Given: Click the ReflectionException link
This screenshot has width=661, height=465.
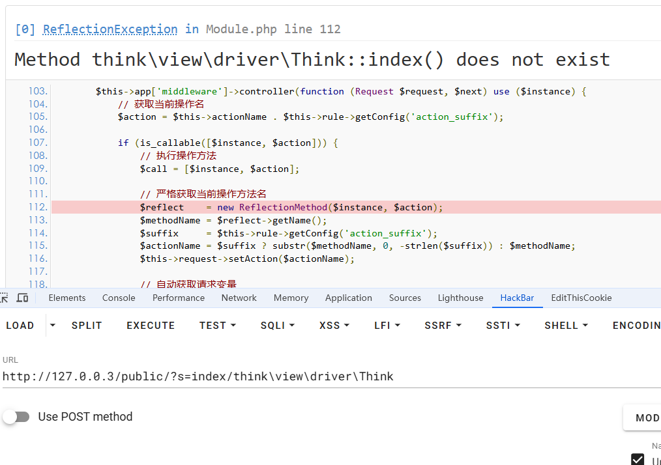Looking at the screenshot, I should pyautogui.click(x=110, y=29).
